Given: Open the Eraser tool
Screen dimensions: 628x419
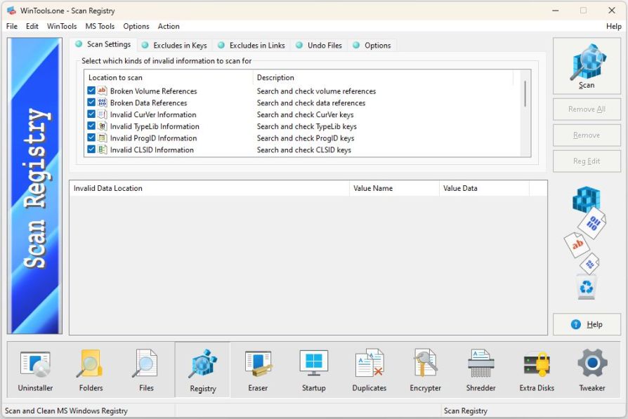Looking at the screenshot, I should click(258, 370).
